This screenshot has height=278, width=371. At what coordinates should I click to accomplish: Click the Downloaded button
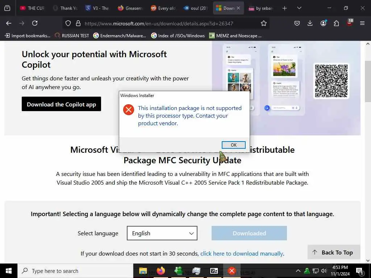(249, 233)
